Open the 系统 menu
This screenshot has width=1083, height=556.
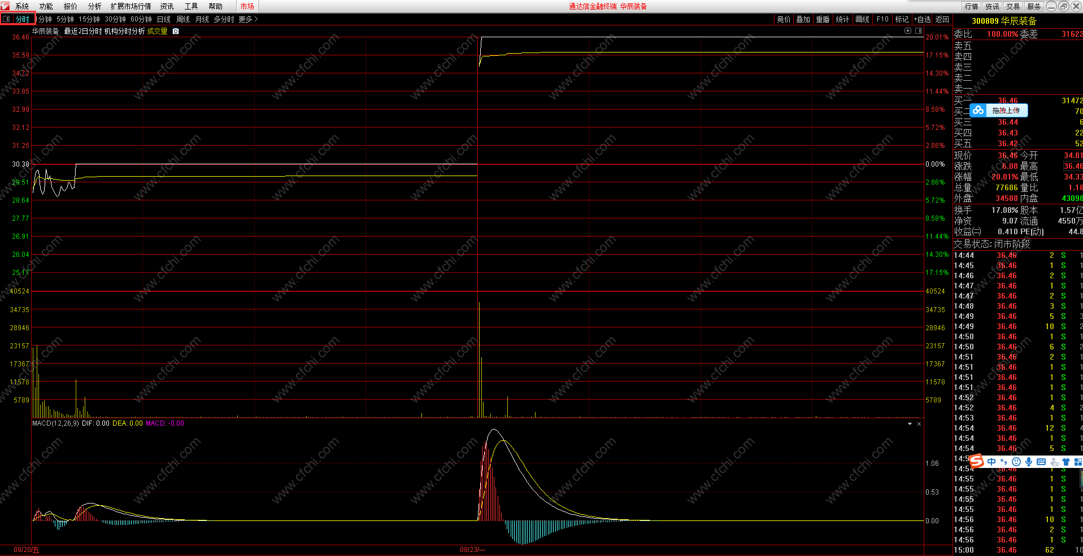(22, 6)
